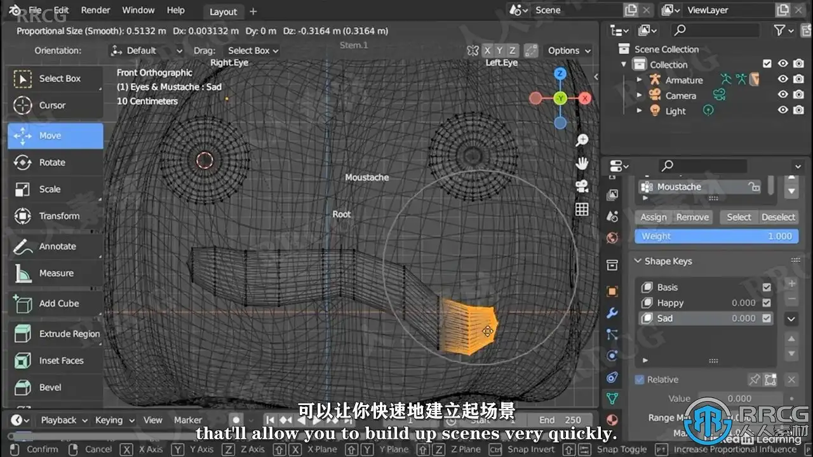
Task: Disable render for the Armature
Action: pyautogui.click(x=799, y=79)
